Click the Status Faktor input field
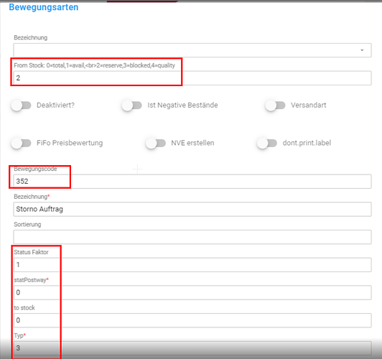 (192, 265)
